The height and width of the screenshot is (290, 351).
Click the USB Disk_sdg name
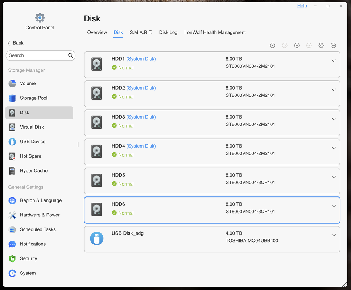click(128, 233)
